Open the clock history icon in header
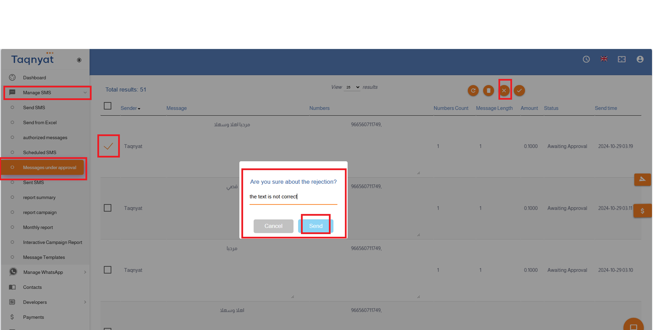Screen dimensions: 668x330 click(586, 59)
